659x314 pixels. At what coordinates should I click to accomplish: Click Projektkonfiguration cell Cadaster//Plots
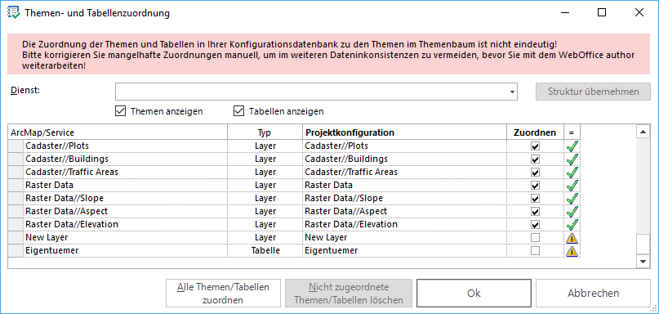pyautogui.click(x=404, y=146)
